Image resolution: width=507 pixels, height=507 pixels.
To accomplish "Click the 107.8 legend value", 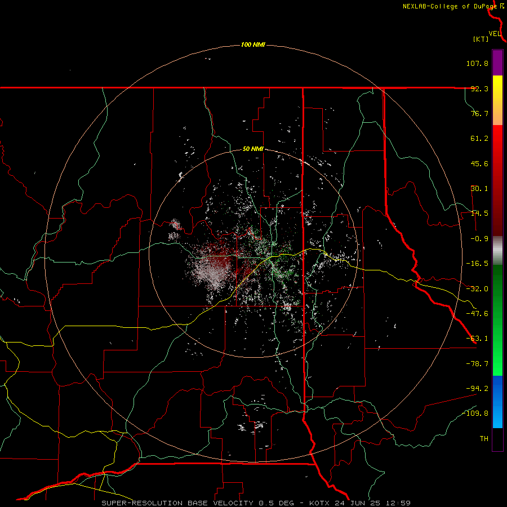I will click(477, 63).
